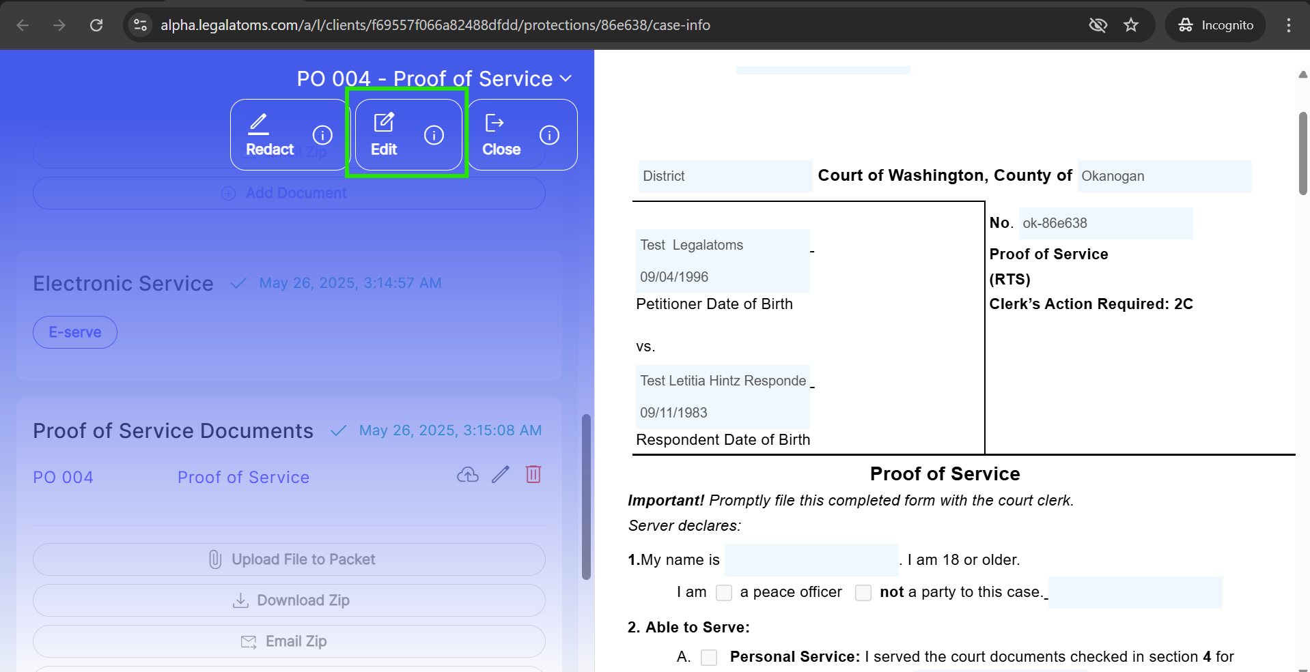1310x672 pixels.
Task: Click the Proof of Service Documents heading
Action: click(x=173, y=430)
